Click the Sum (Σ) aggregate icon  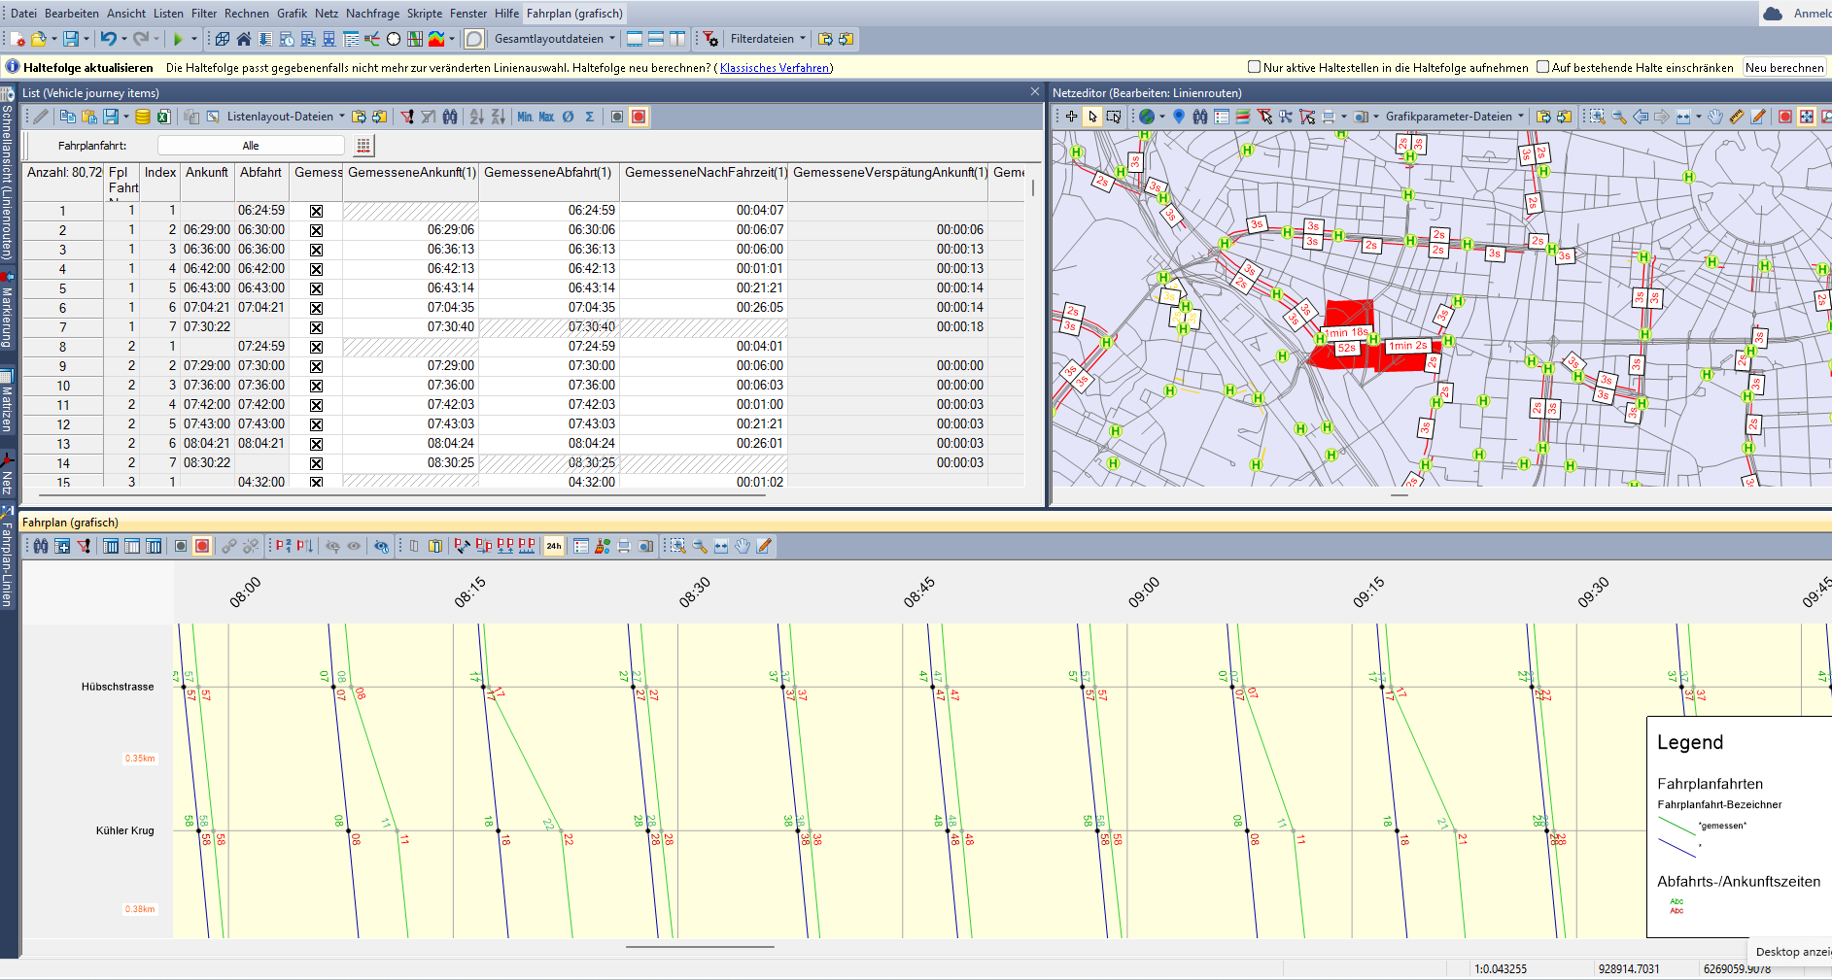(589, 117)
